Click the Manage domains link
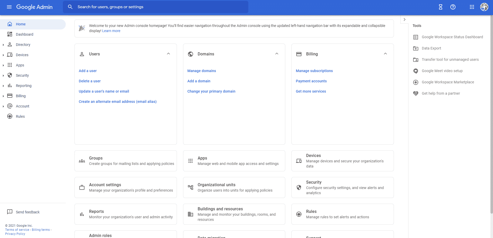Image resolution: width=493 pixels, height=238 pixels. tap(202, 71)
